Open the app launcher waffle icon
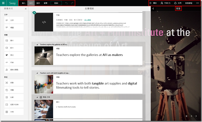The image size is (202, 122). [4, 3]
